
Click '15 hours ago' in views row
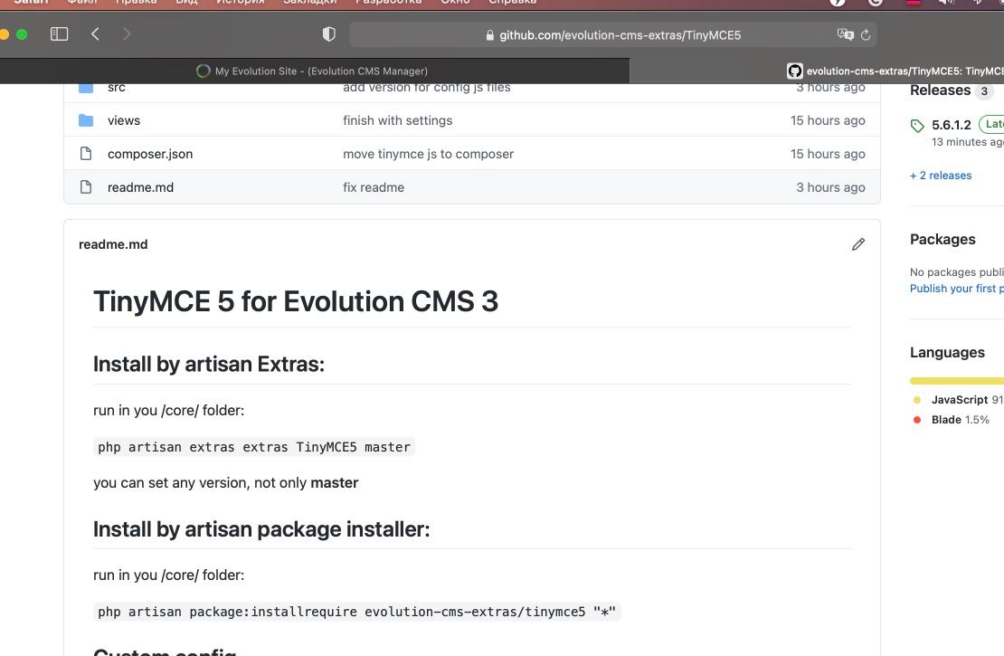click(828, 120)
